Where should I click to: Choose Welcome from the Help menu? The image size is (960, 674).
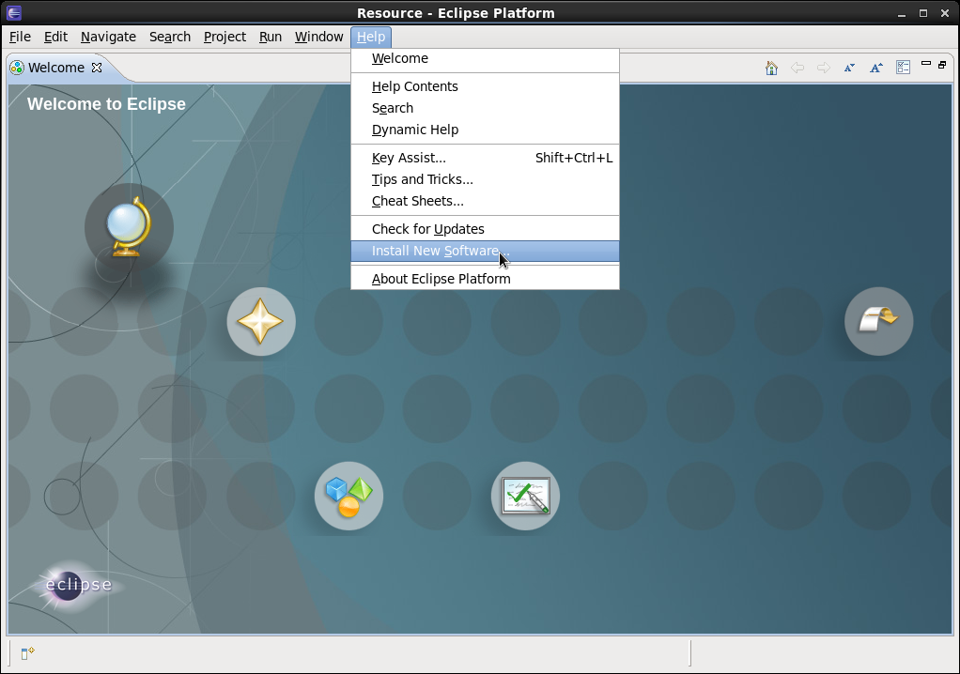(485, 58)
